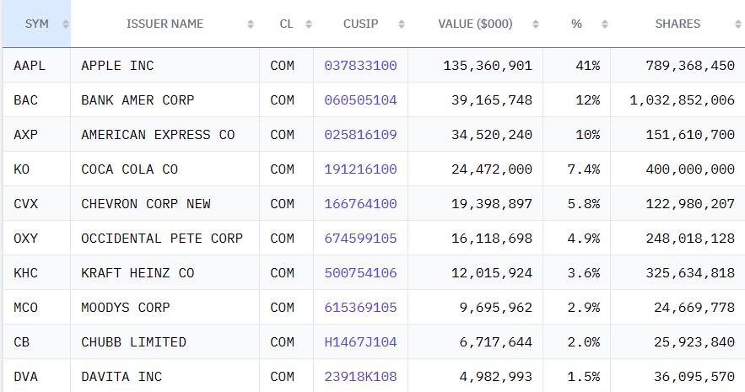Open Moodys CUSIP link 615369105
This screenshot has height=392, width=745.
click(360, 308)
